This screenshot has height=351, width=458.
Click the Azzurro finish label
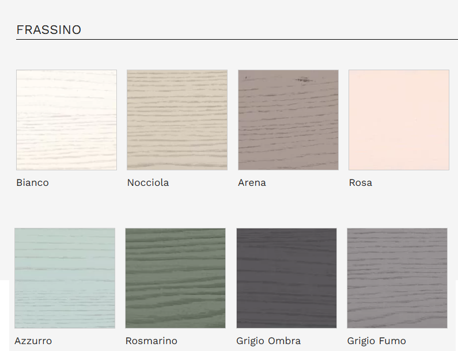click(x=33, y=341)
